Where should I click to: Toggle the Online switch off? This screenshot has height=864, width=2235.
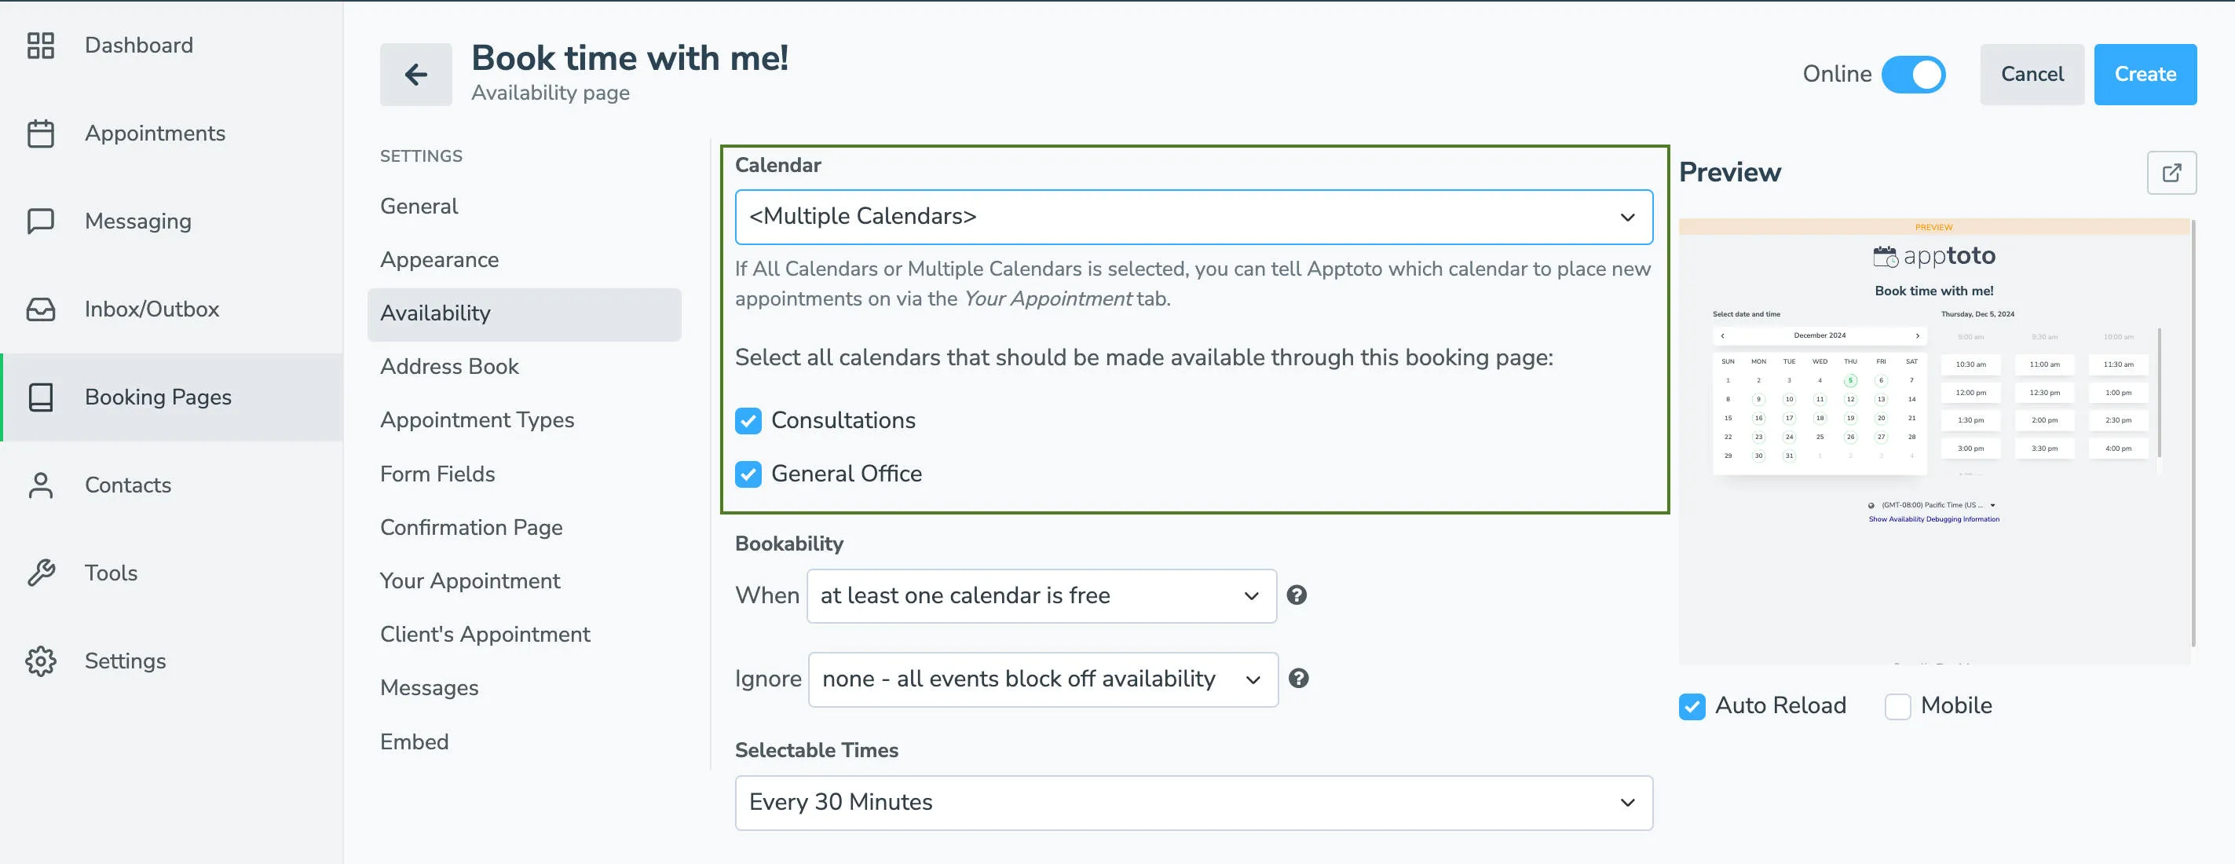click(x=1912, y=75)
